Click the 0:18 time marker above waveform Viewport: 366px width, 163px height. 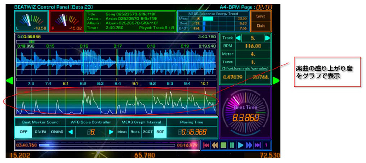[151, 46]
